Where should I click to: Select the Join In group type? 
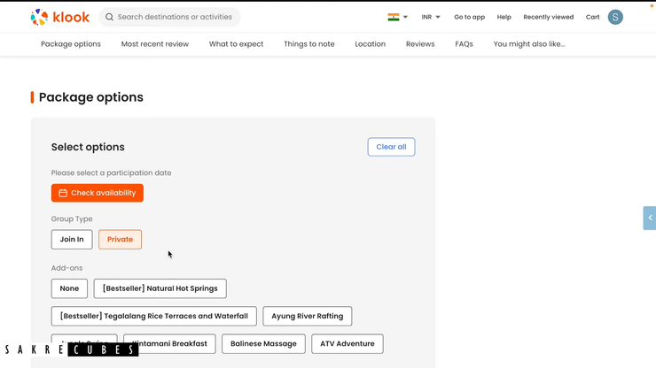[x=72, y=240]
